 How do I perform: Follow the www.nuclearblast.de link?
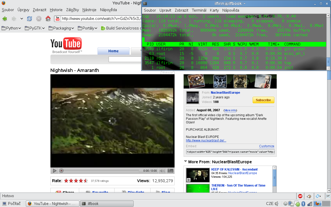pos(206,141)
